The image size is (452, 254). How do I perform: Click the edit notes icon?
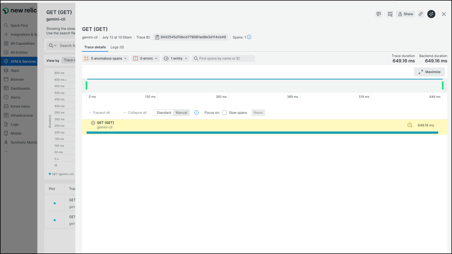[x=390, y=14]
